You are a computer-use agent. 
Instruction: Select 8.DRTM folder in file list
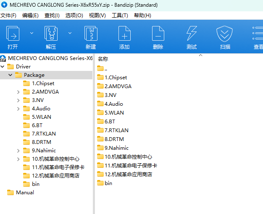pyautogui.click(x=110, y=139)
